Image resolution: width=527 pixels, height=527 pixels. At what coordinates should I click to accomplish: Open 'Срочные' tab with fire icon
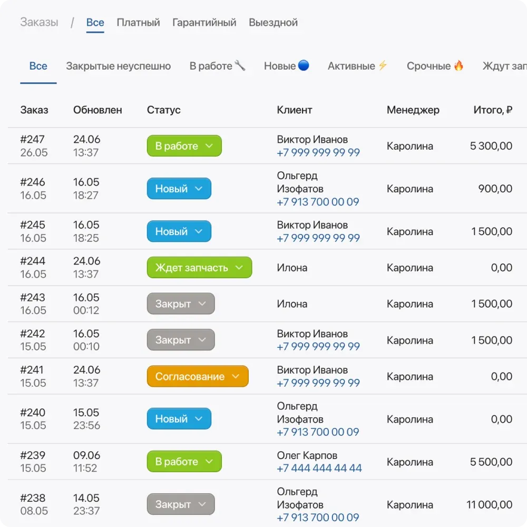click(435, 66)
